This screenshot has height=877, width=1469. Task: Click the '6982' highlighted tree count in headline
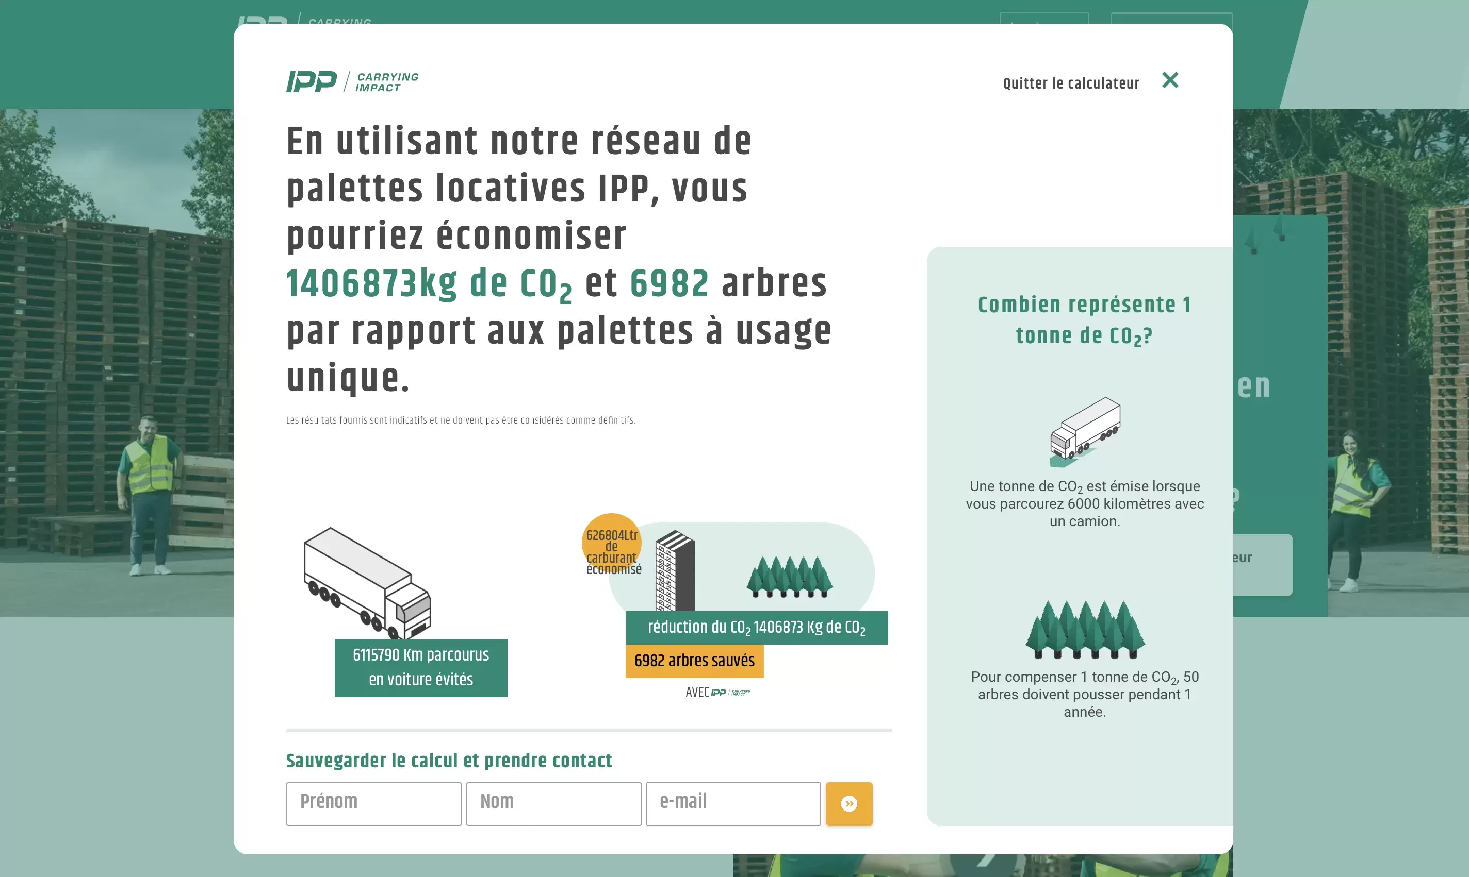(670, 284)
